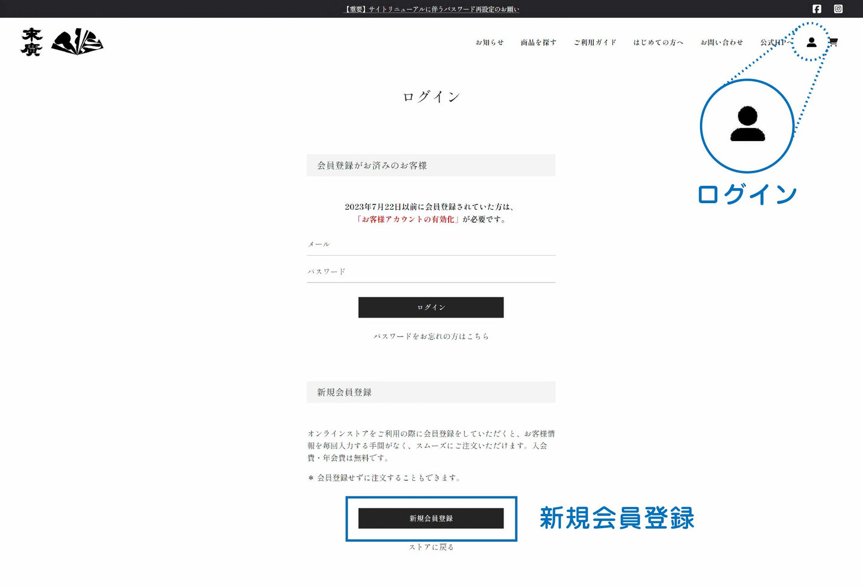Click the enlarged person icon in blue circle
The width and height of the screenshot is (863, 586).
747,125
